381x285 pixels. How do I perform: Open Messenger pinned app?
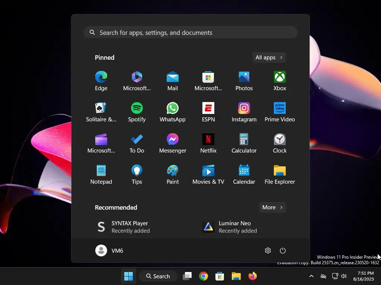pyautogui.click(x=173, y=144)
